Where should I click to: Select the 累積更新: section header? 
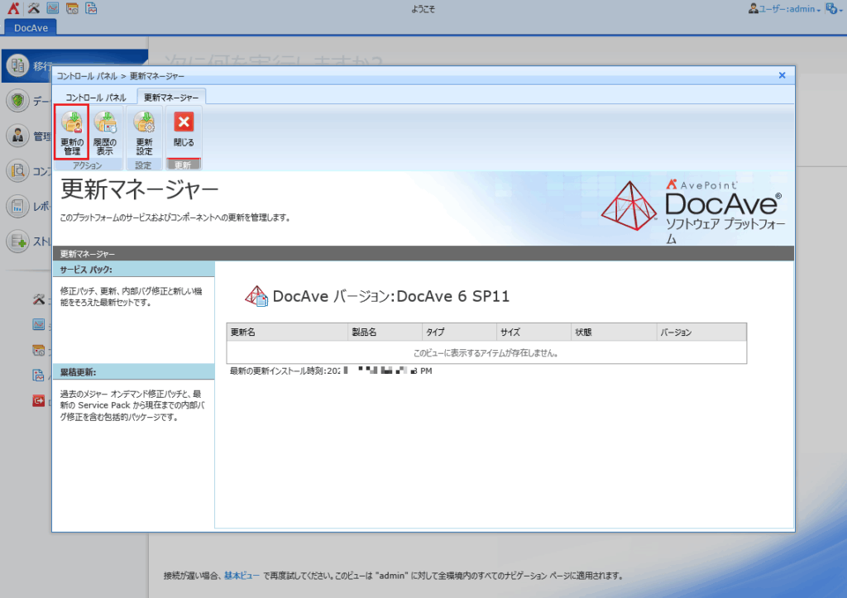[x=134, y=371]
